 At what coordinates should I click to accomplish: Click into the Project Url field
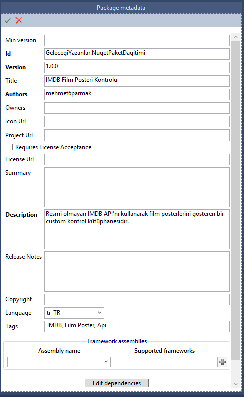[x=137, y=135]
